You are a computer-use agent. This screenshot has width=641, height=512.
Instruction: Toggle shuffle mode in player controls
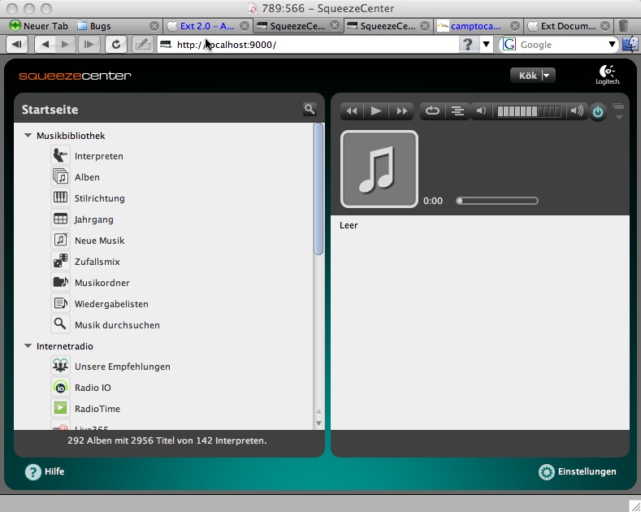pos(457,111)
